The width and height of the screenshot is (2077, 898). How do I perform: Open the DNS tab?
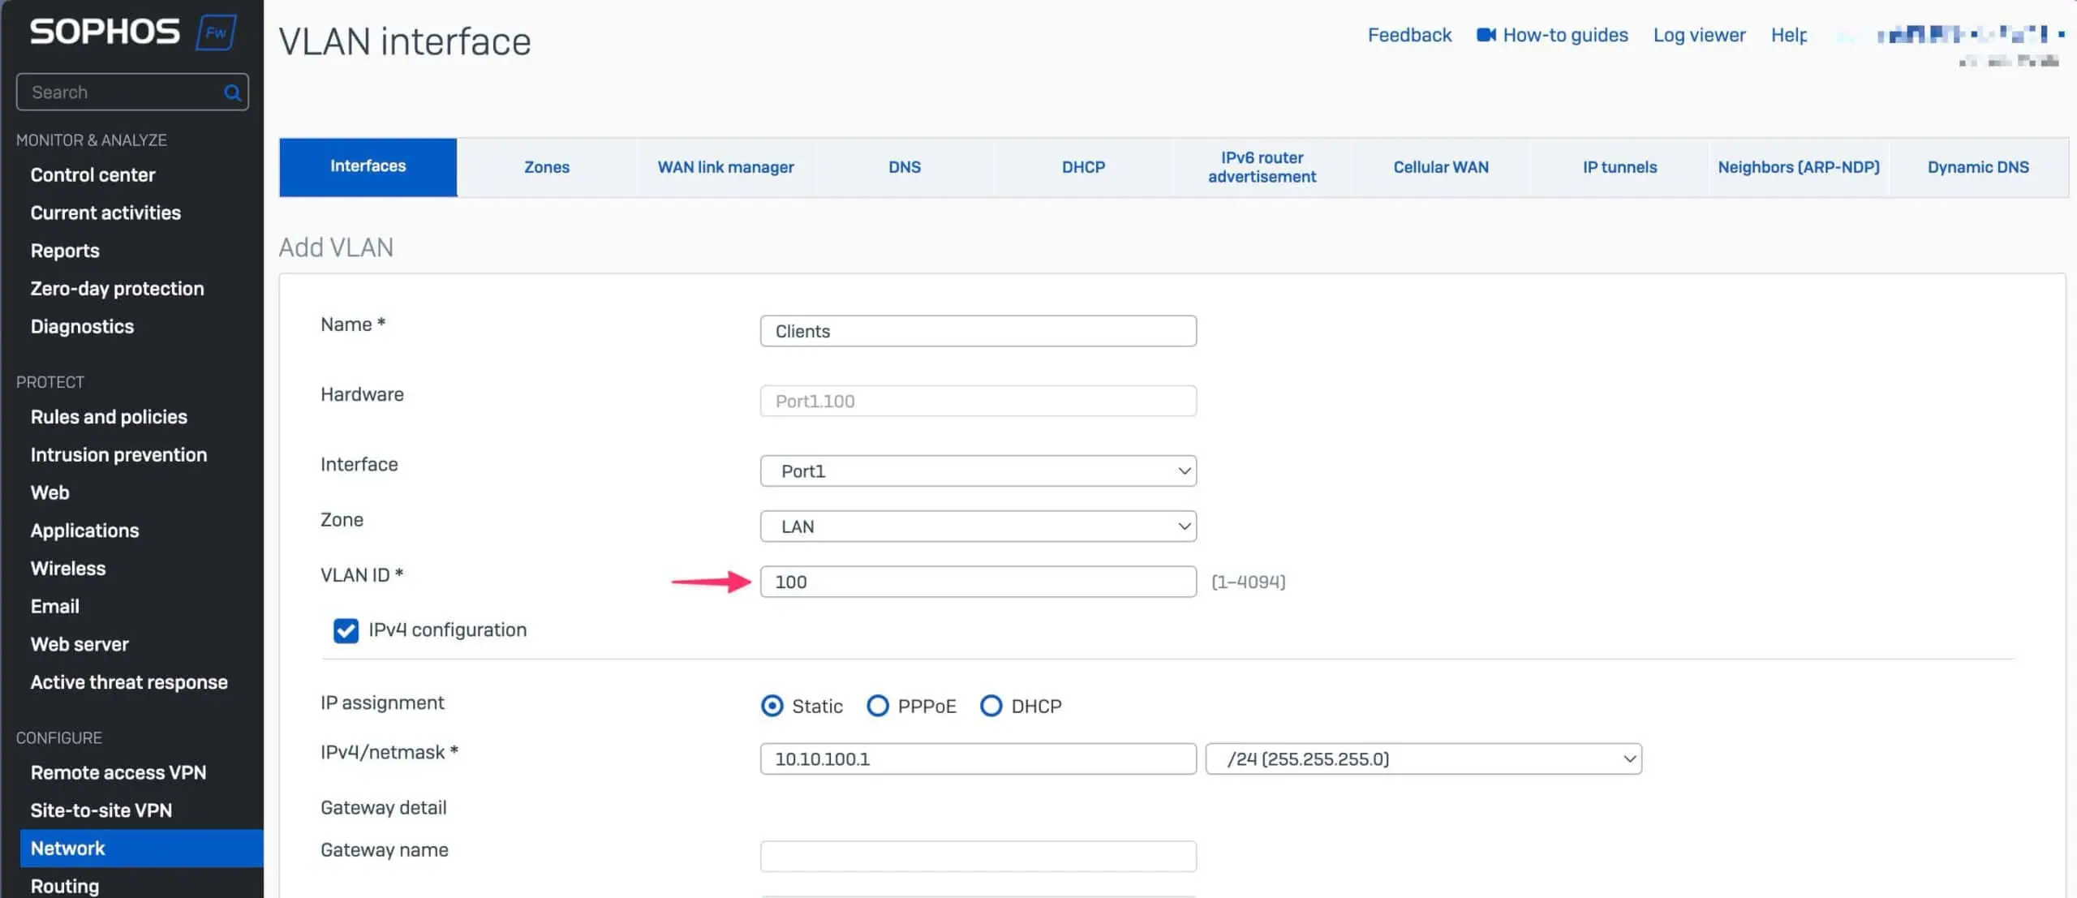pyautogui.click(x=905, y=167)
